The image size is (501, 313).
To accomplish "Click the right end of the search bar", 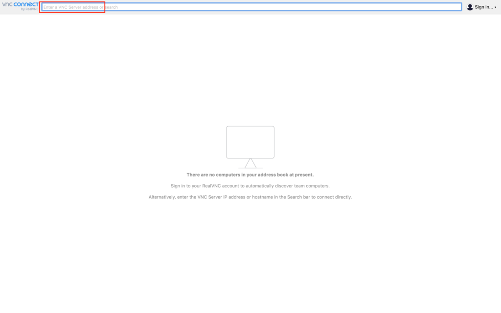I will point(450,7).
